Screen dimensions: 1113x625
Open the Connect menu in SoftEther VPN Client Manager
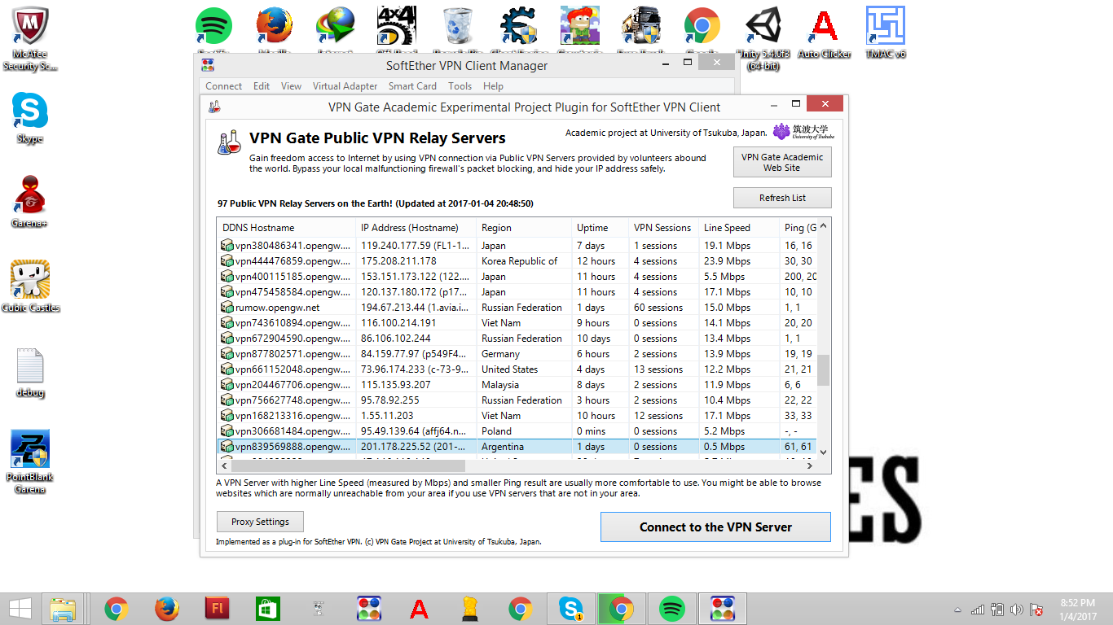coord(223,85)
